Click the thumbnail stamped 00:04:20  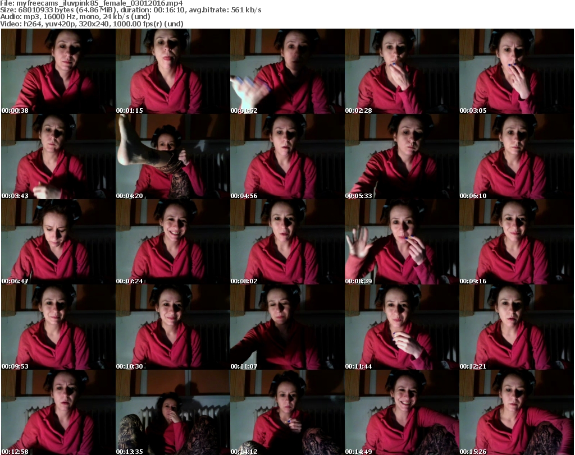[x=173, y=157]
